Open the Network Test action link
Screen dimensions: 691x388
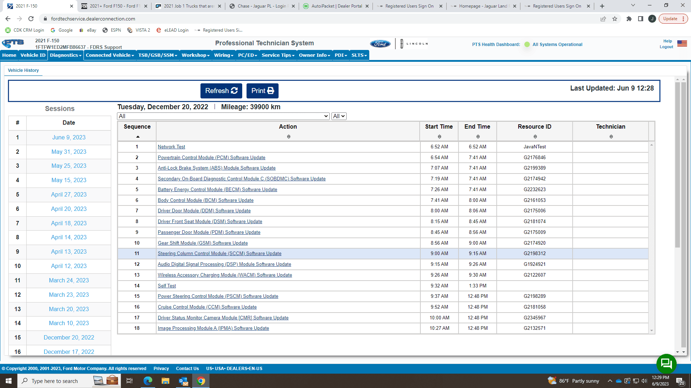171,147
